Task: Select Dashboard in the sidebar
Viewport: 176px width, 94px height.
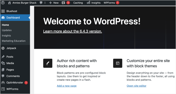Action: click(13, 18)
